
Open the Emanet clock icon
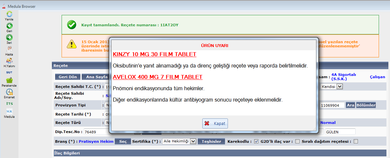pyautogui.click(x=9, y=92)
